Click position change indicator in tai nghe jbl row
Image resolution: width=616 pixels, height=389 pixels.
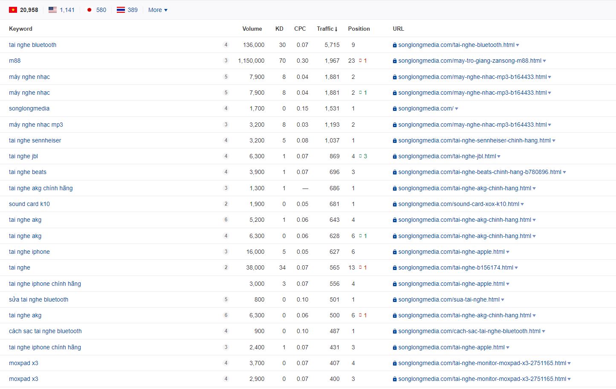[363, 156]
